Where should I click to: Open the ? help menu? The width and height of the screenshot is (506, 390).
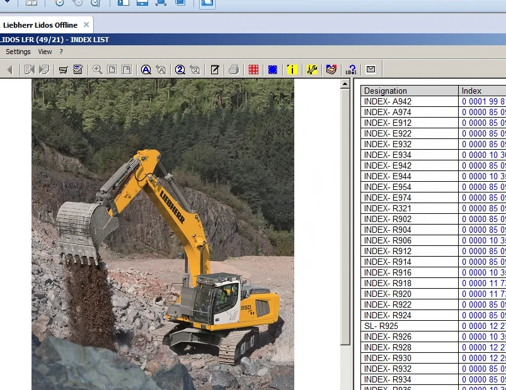[x=61, y=52]
